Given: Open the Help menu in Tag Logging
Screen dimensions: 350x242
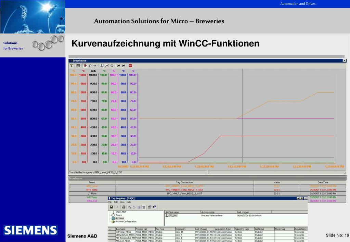Looking at the screenshot, I should [129, 202].
